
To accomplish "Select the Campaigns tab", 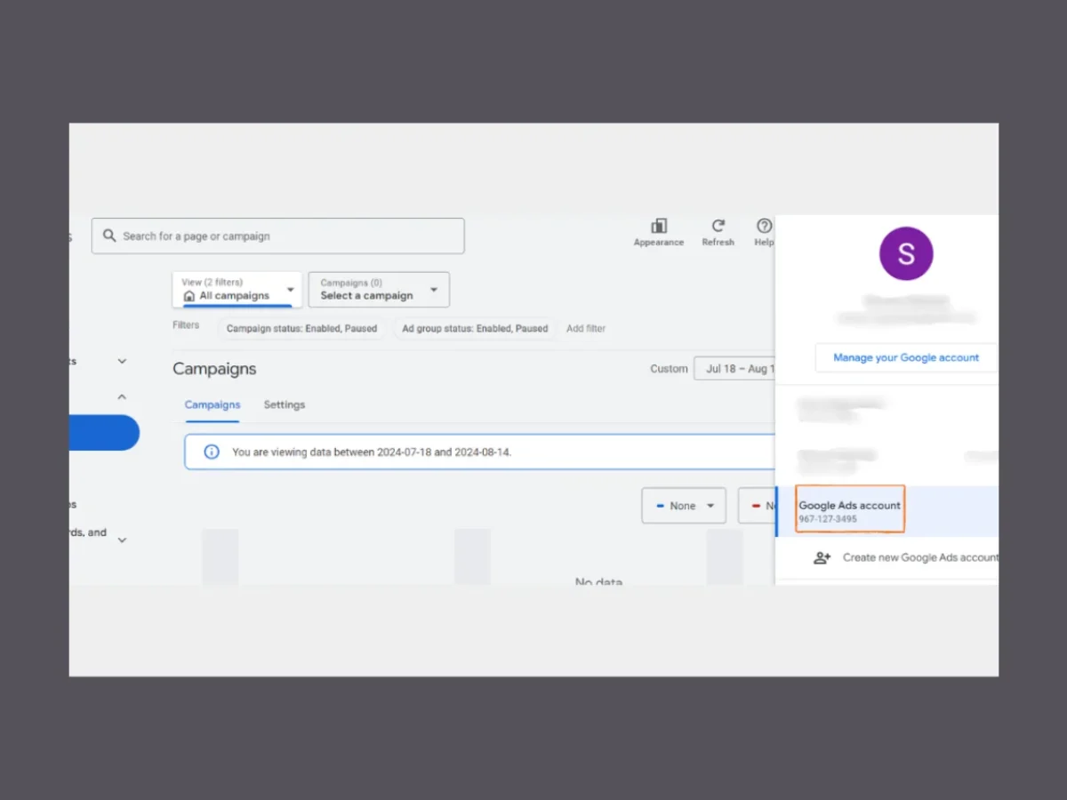I will [213, 404].
